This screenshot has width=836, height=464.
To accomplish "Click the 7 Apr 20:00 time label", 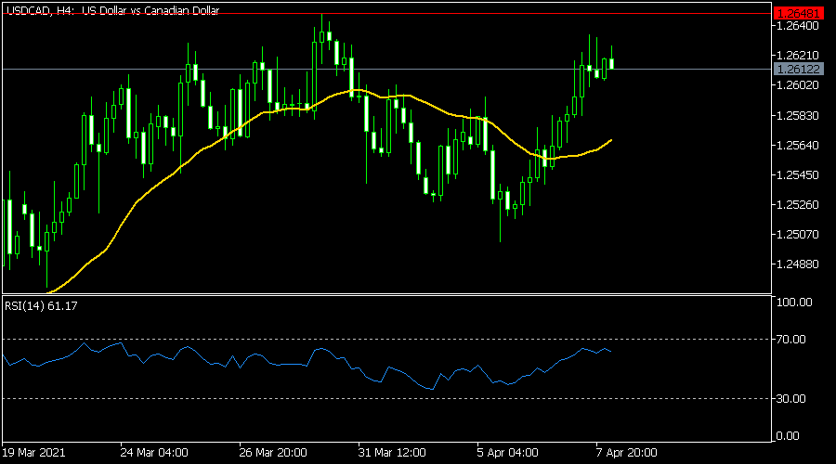I will 626,453.
